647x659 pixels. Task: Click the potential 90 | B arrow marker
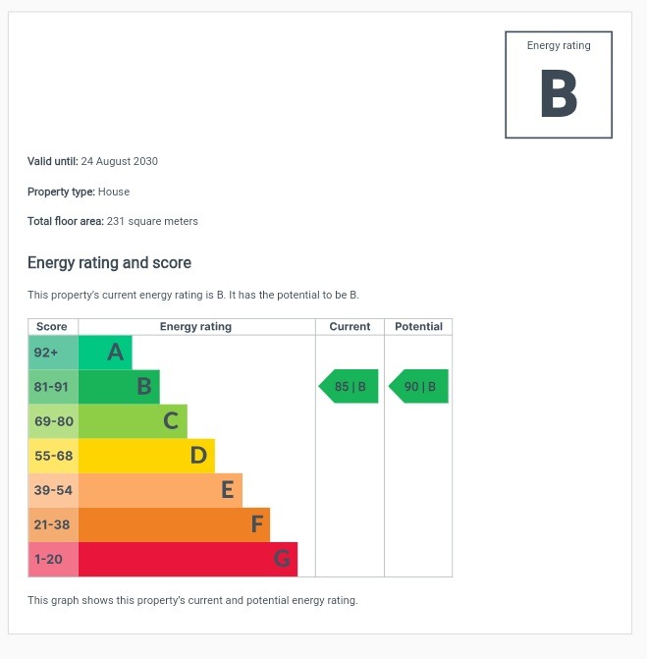pos(419,387)
